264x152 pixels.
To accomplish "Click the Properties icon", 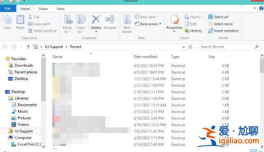I will pyautogui.click(x=174, y=20).
